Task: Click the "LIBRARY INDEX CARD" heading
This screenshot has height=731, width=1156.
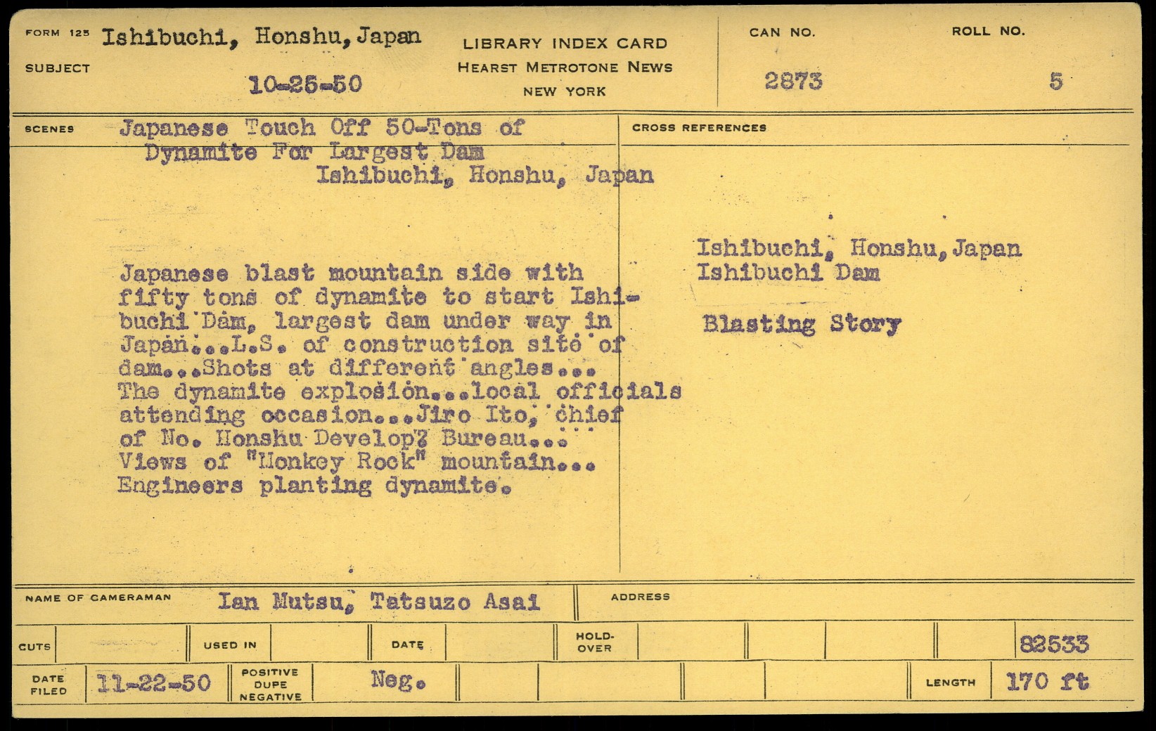Action: click(x=565, y=44)
